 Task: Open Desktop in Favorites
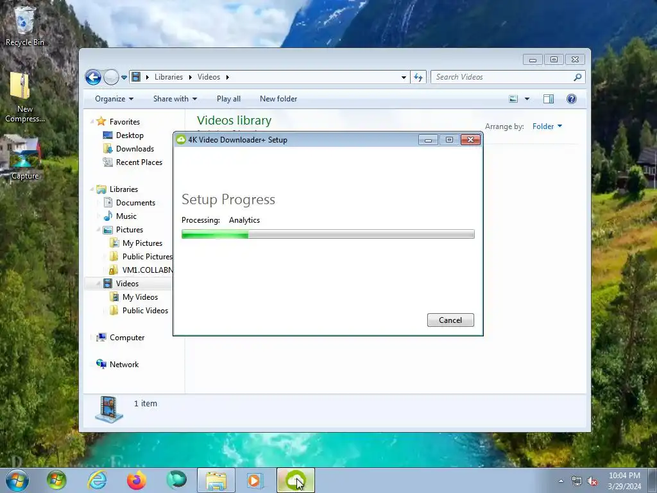tap(130, 135)
